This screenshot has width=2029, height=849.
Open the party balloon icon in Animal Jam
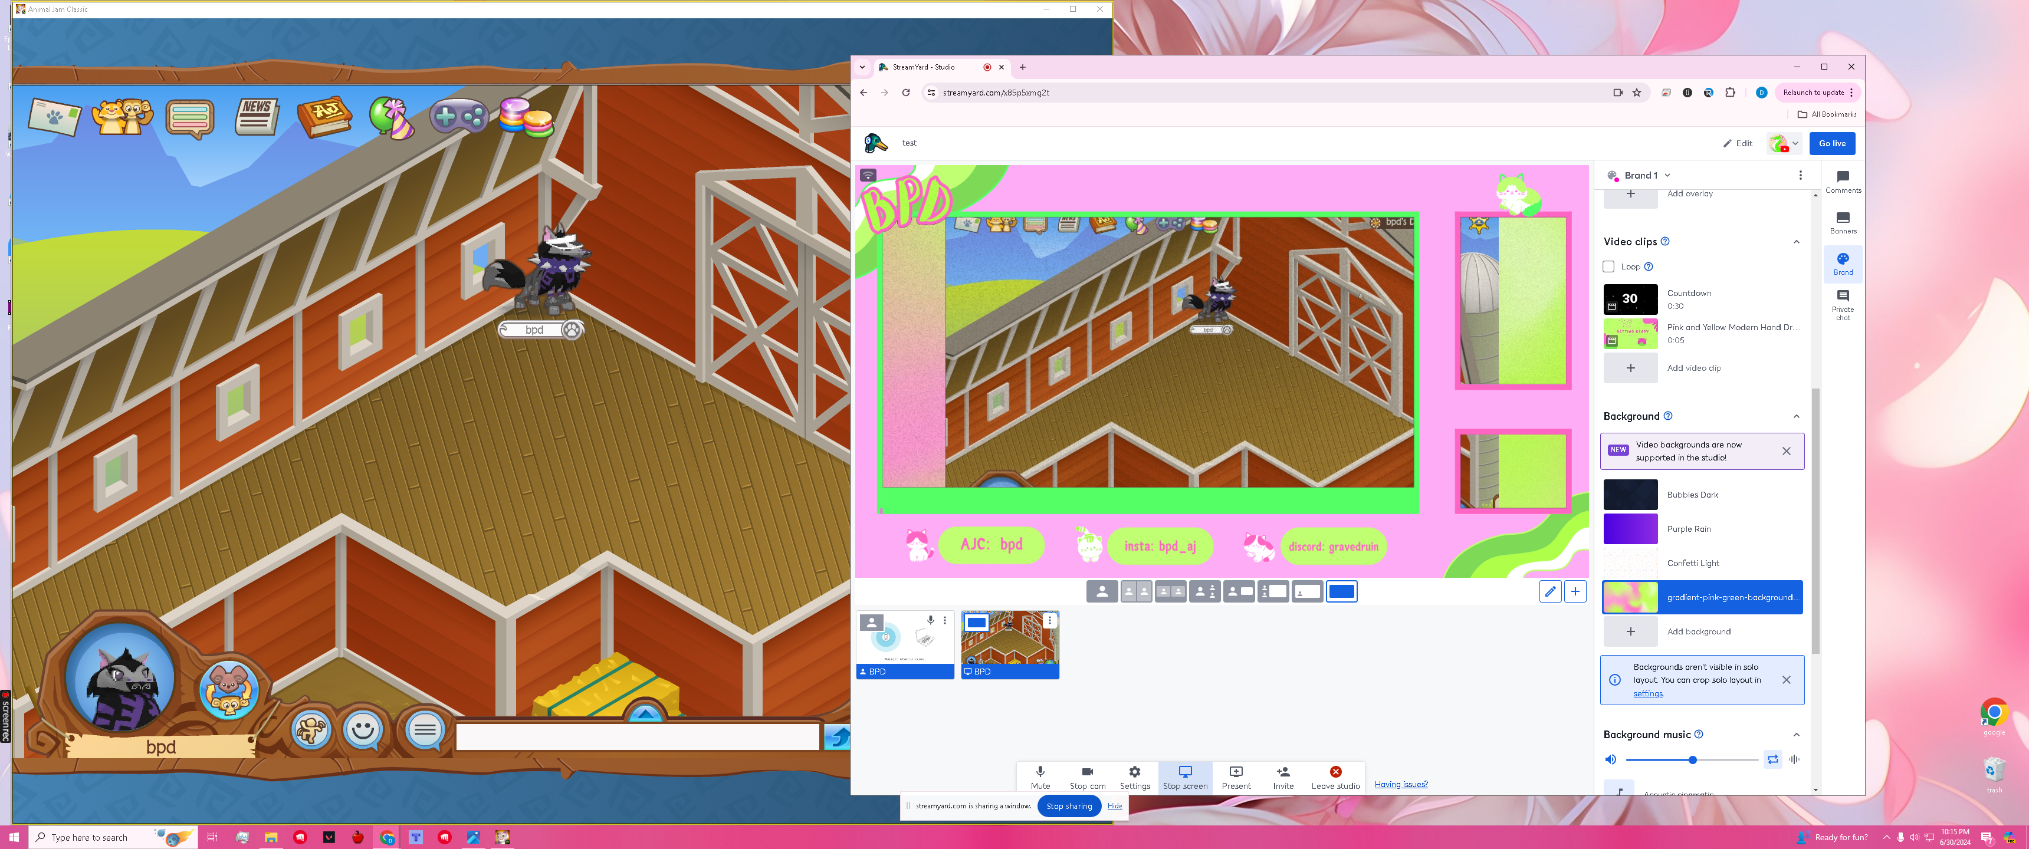[392, 117]
